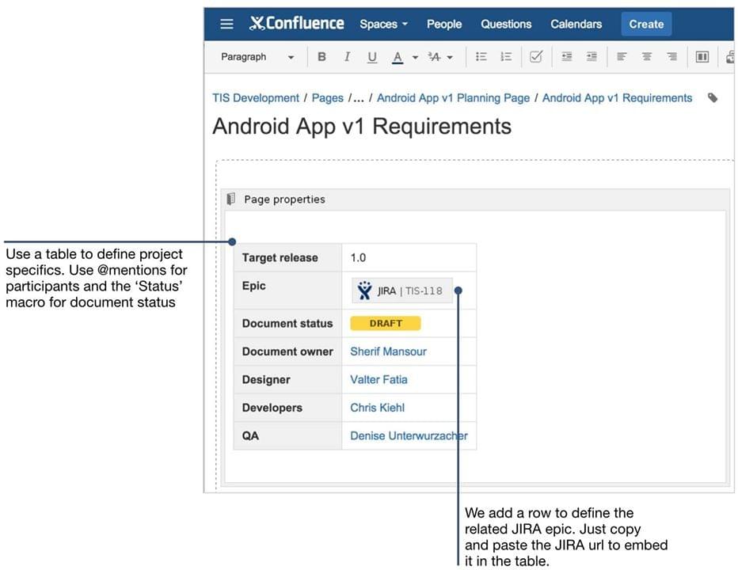Insert a bullet list
This screenshot has width=738, height=570.
pyautogui.click(x=481, y=57)
